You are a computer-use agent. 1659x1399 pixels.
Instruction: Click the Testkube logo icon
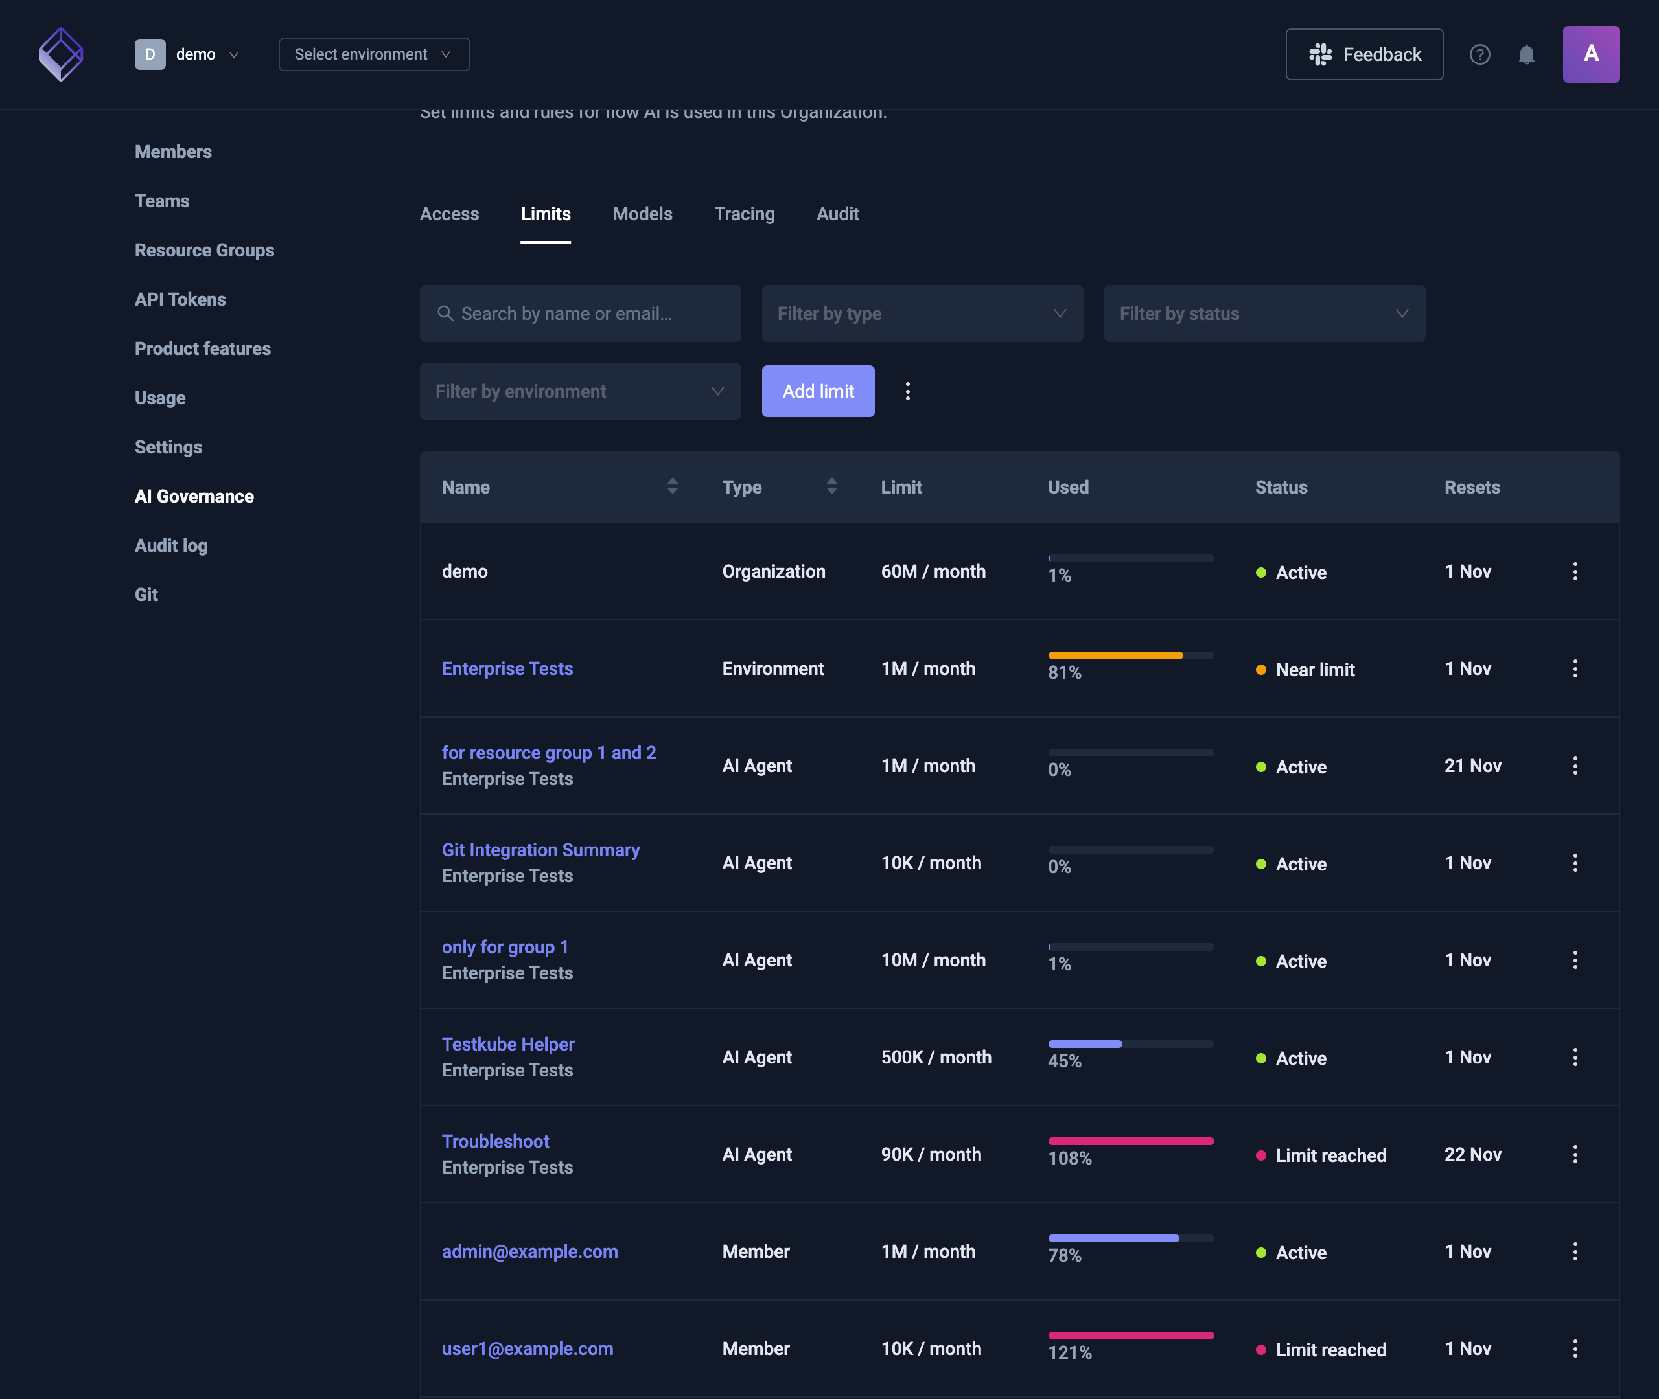pos(61,54)
